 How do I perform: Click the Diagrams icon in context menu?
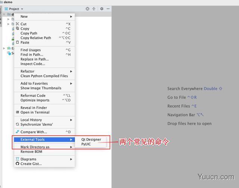(x=17, y=159)
